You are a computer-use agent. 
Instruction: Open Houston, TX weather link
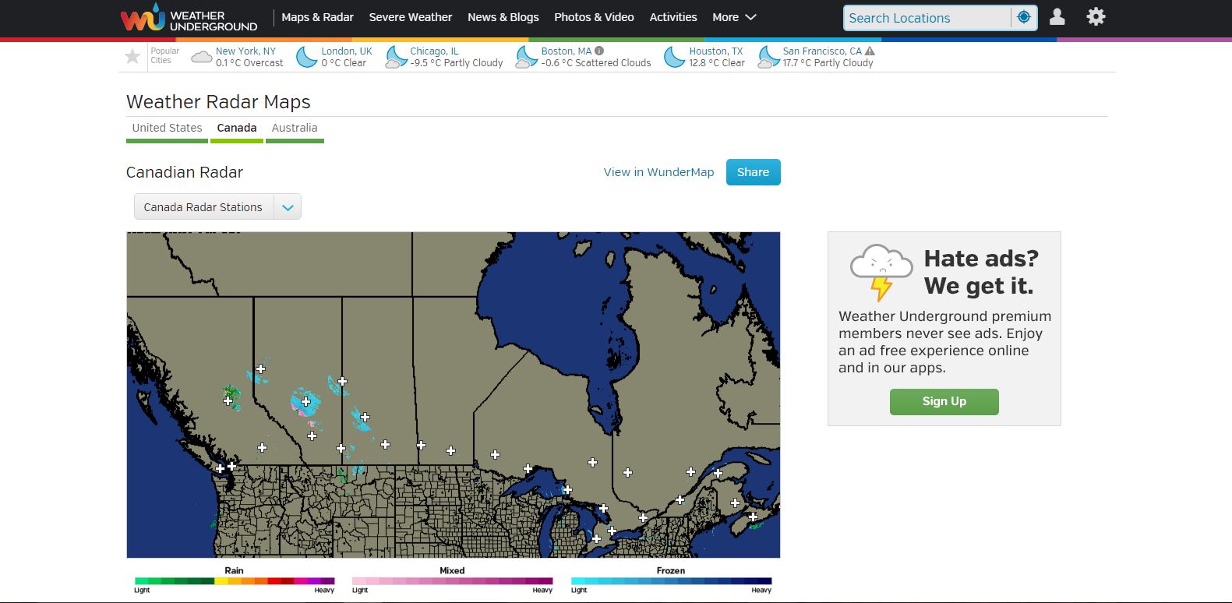716,51
